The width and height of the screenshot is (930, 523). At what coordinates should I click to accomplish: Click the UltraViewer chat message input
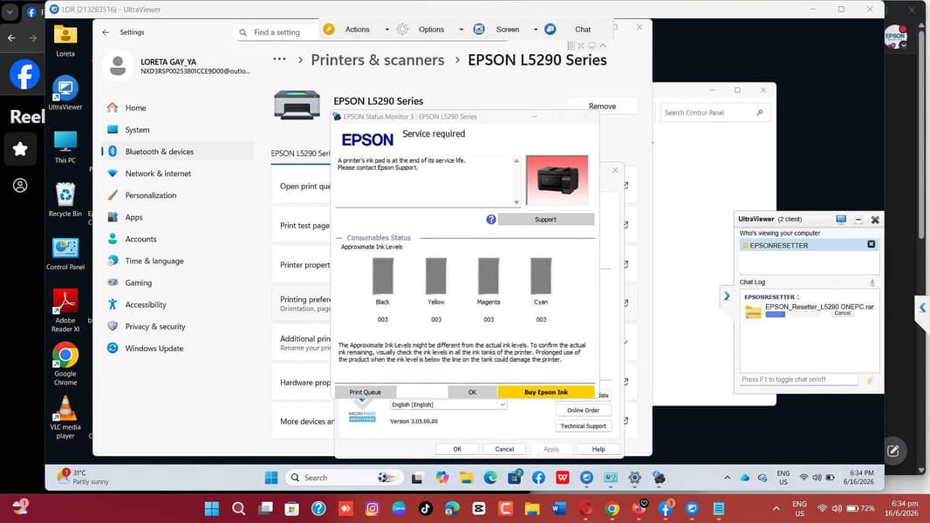click(x=798, y=380)
